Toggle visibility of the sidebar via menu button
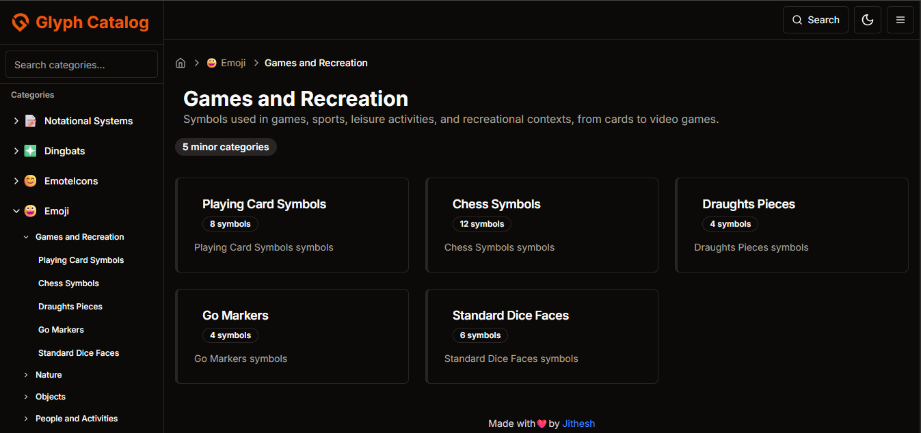 [x=900, y=19]
